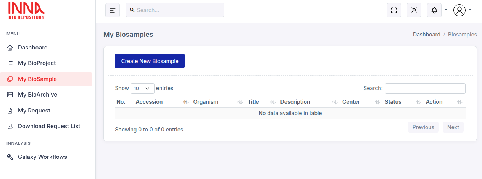482x179 pixels.
Task: Click the Galaxy Workflows wrench icon
Action: [10, 157]
